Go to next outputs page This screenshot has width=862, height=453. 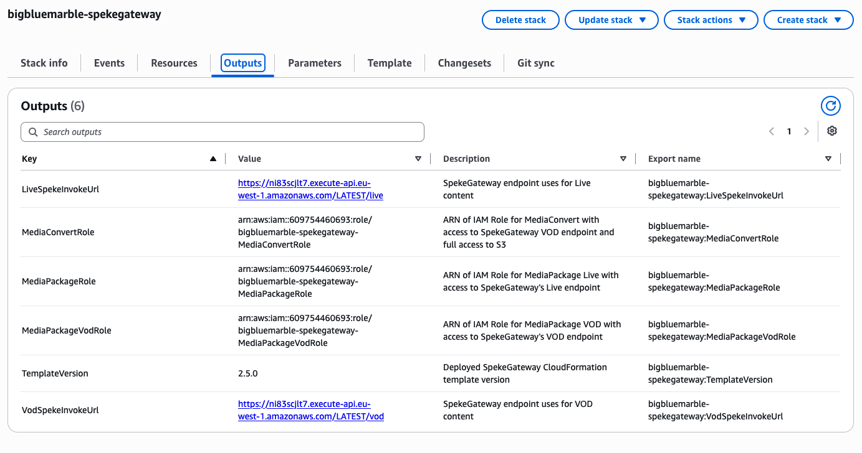[x=807, y=131]
